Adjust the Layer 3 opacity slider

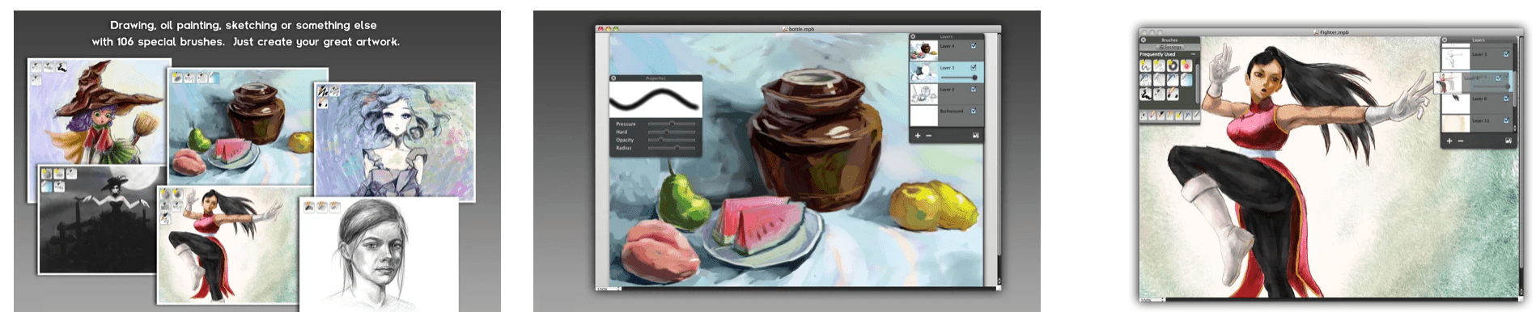957,78
